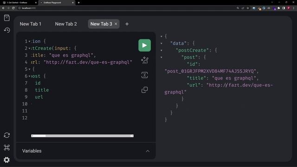Show query history in the sidebar

[7, 30]
